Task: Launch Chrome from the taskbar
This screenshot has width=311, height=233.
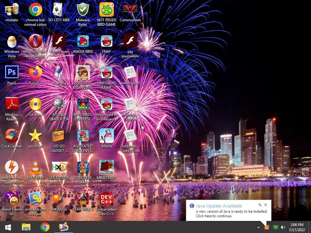Action: click(x=45, y=227)
